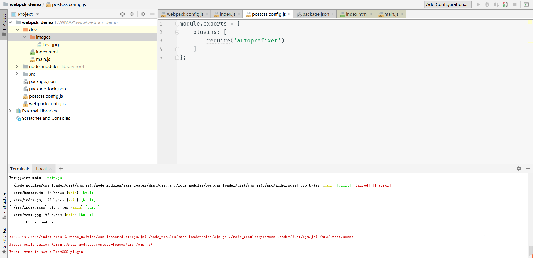Collapse the webpck_demo root node
This screenshot has height=258, width=533.
10,22
